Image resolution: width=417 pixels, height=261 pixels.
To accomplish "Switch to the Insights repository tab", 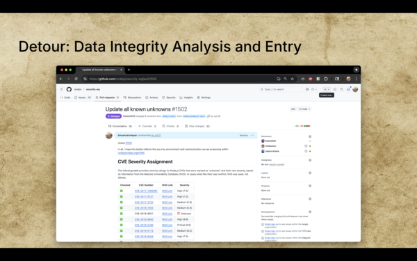I will point(186,97).
